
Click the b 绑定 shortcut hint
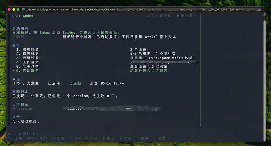tap(109, 138)
